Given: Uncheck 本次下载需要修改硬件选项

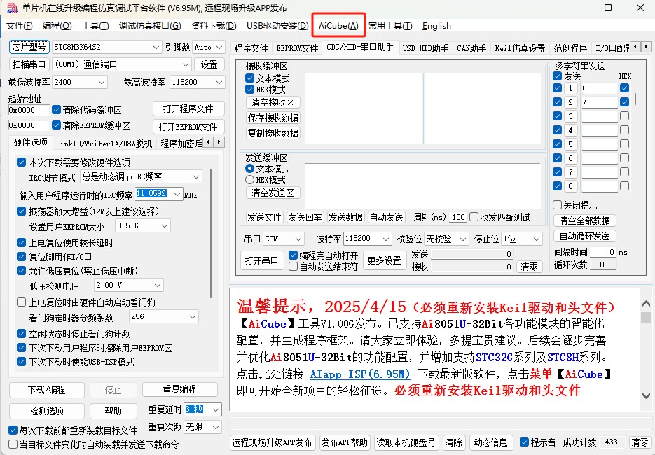Looking at the screenshot, I should click(x=21, y=162).
